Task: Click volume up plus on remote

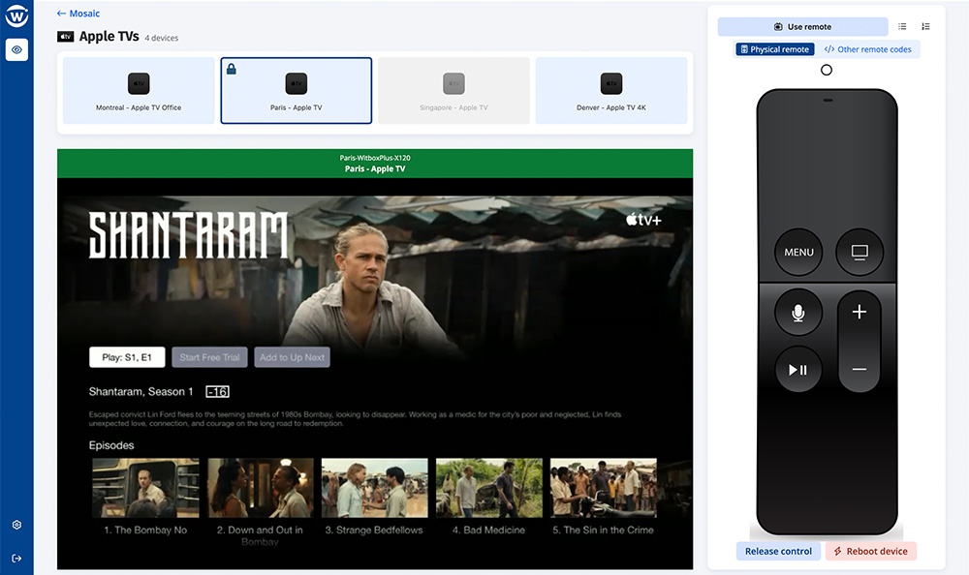Action: [859, 312]
